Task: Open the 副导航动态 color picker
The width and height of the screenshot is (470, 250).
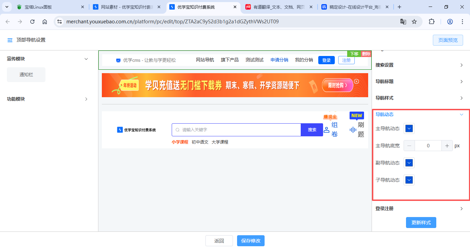Action: point(409,163)
